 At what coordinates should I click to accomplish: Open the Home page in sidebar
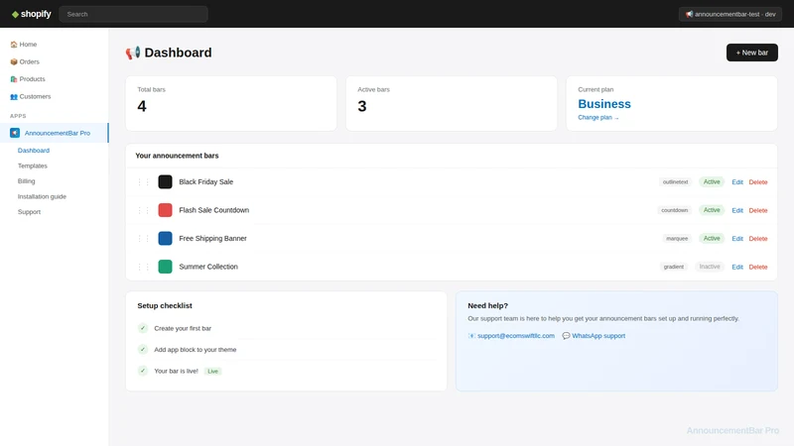(28, 45)
